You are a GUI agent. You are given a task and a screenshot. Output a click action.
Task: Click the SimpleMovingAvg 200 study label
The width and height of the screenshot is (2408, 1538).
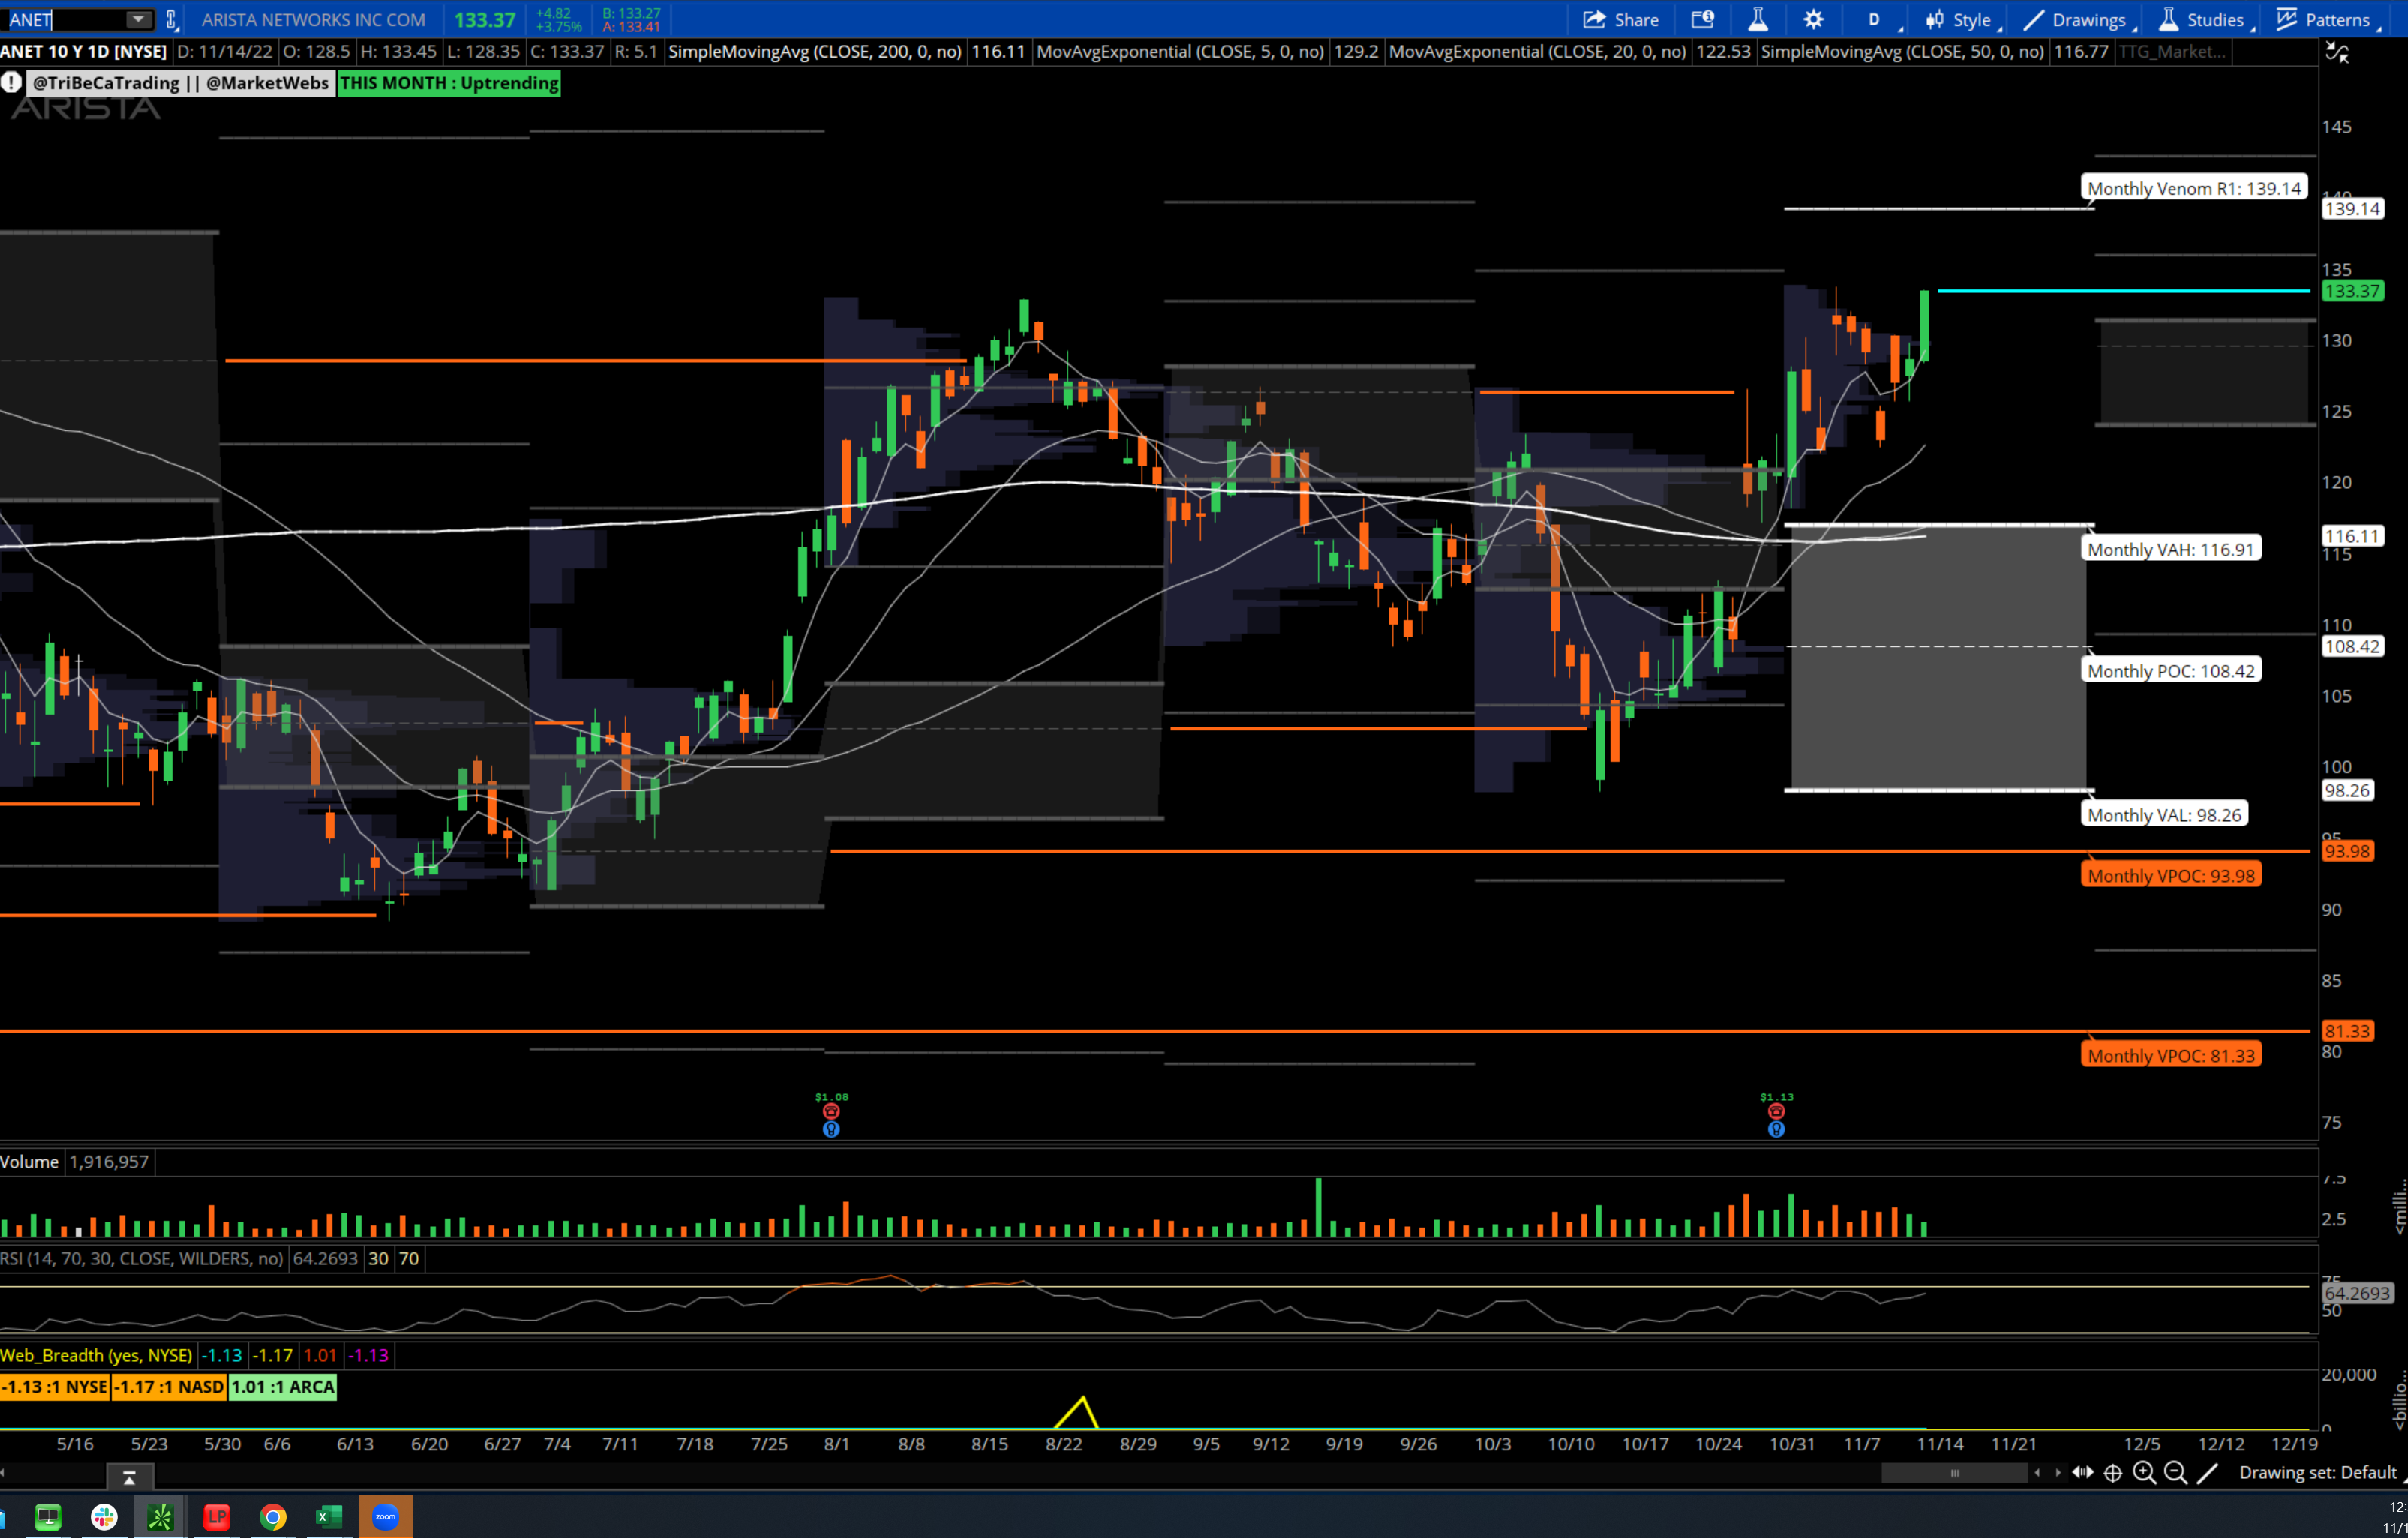tap(815, 51)
